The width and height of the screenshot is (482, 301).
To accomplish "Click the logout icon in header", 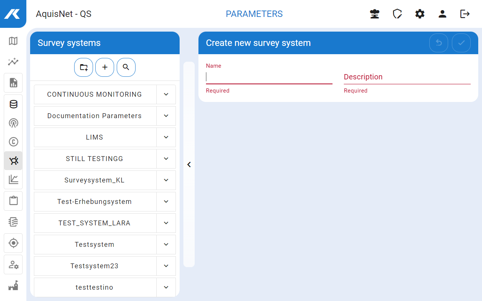I will click(465, 14).
